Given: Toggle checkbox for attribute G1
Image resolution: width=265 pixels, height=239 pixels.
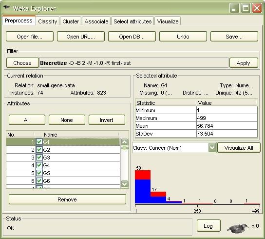Looking at the screenshot, I should coord(39,141).
